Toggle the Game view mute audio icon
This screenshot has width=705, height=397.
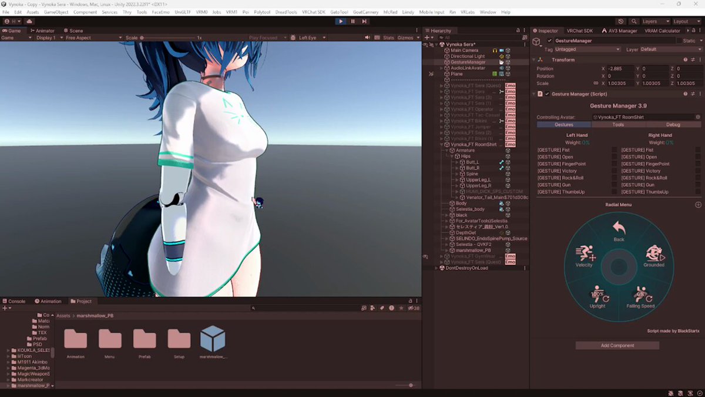click(367, 38)
